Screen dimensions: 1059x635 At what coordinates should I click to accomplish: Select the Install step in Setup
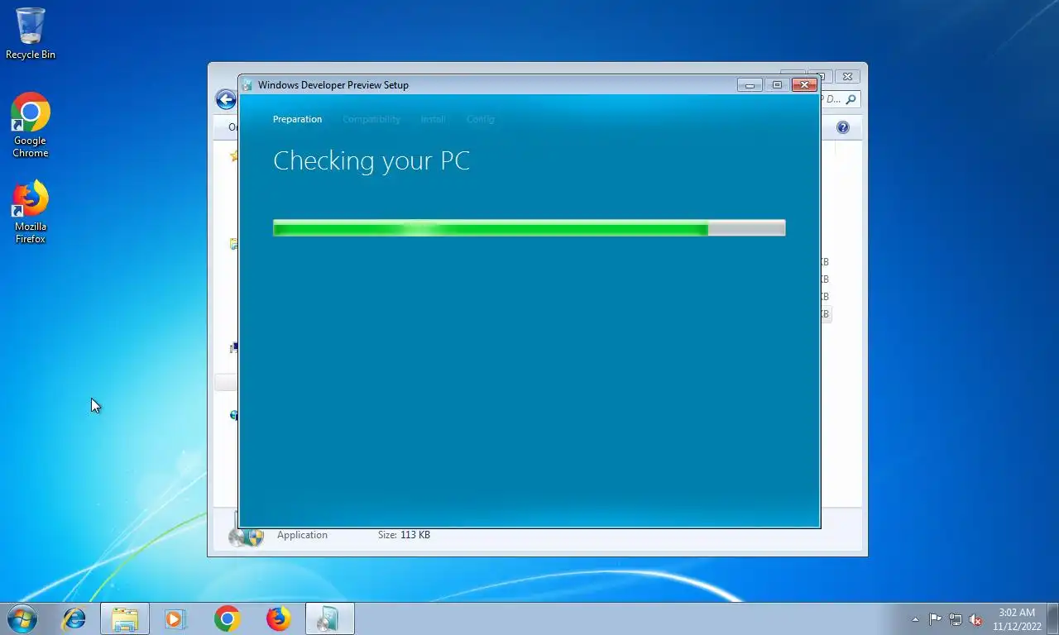[433, 119]
